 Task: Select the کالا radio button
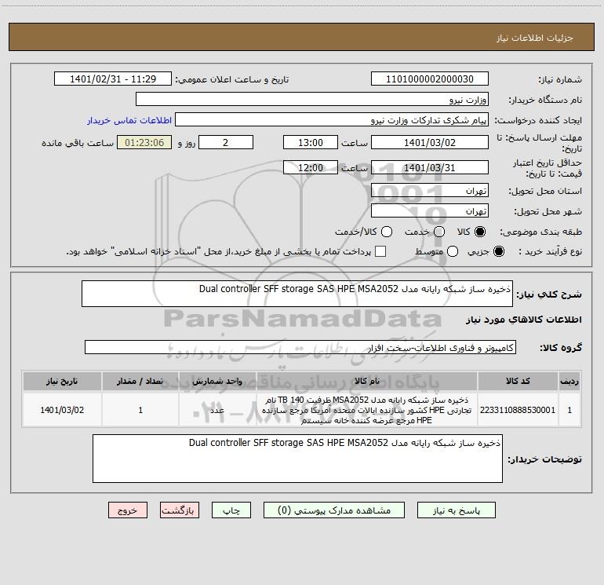[480, 232]
